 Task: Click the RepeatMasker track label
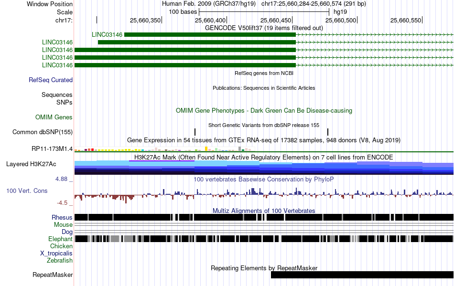pyautogui.click(x=53, y=275)
